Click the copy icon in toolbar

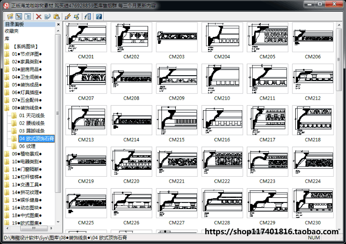pos(48,17)
